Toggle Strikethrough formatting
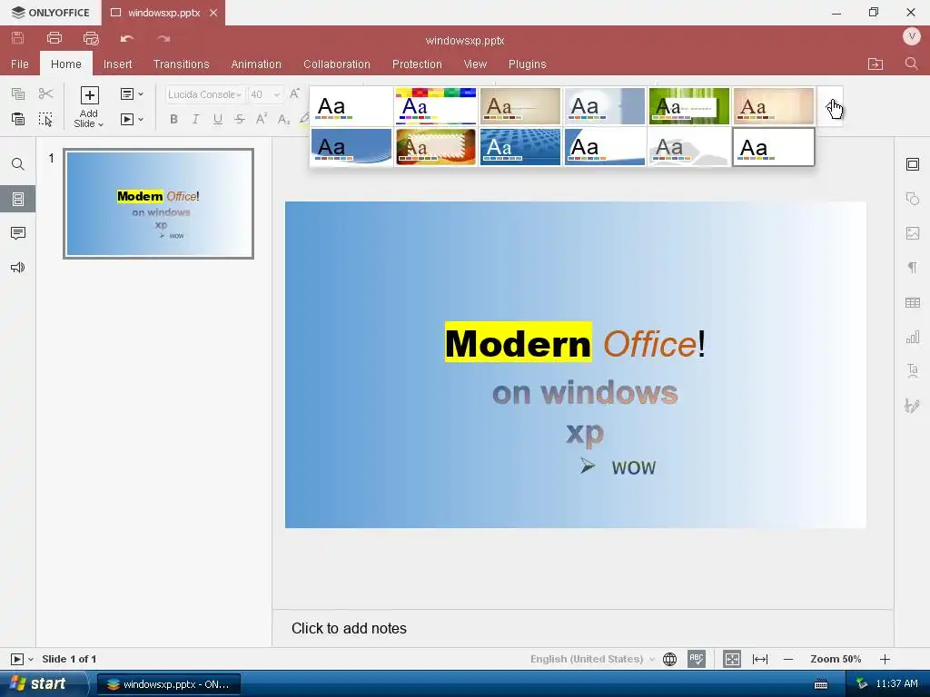This screenshot has height=697, width=930. tap(240, 119)
